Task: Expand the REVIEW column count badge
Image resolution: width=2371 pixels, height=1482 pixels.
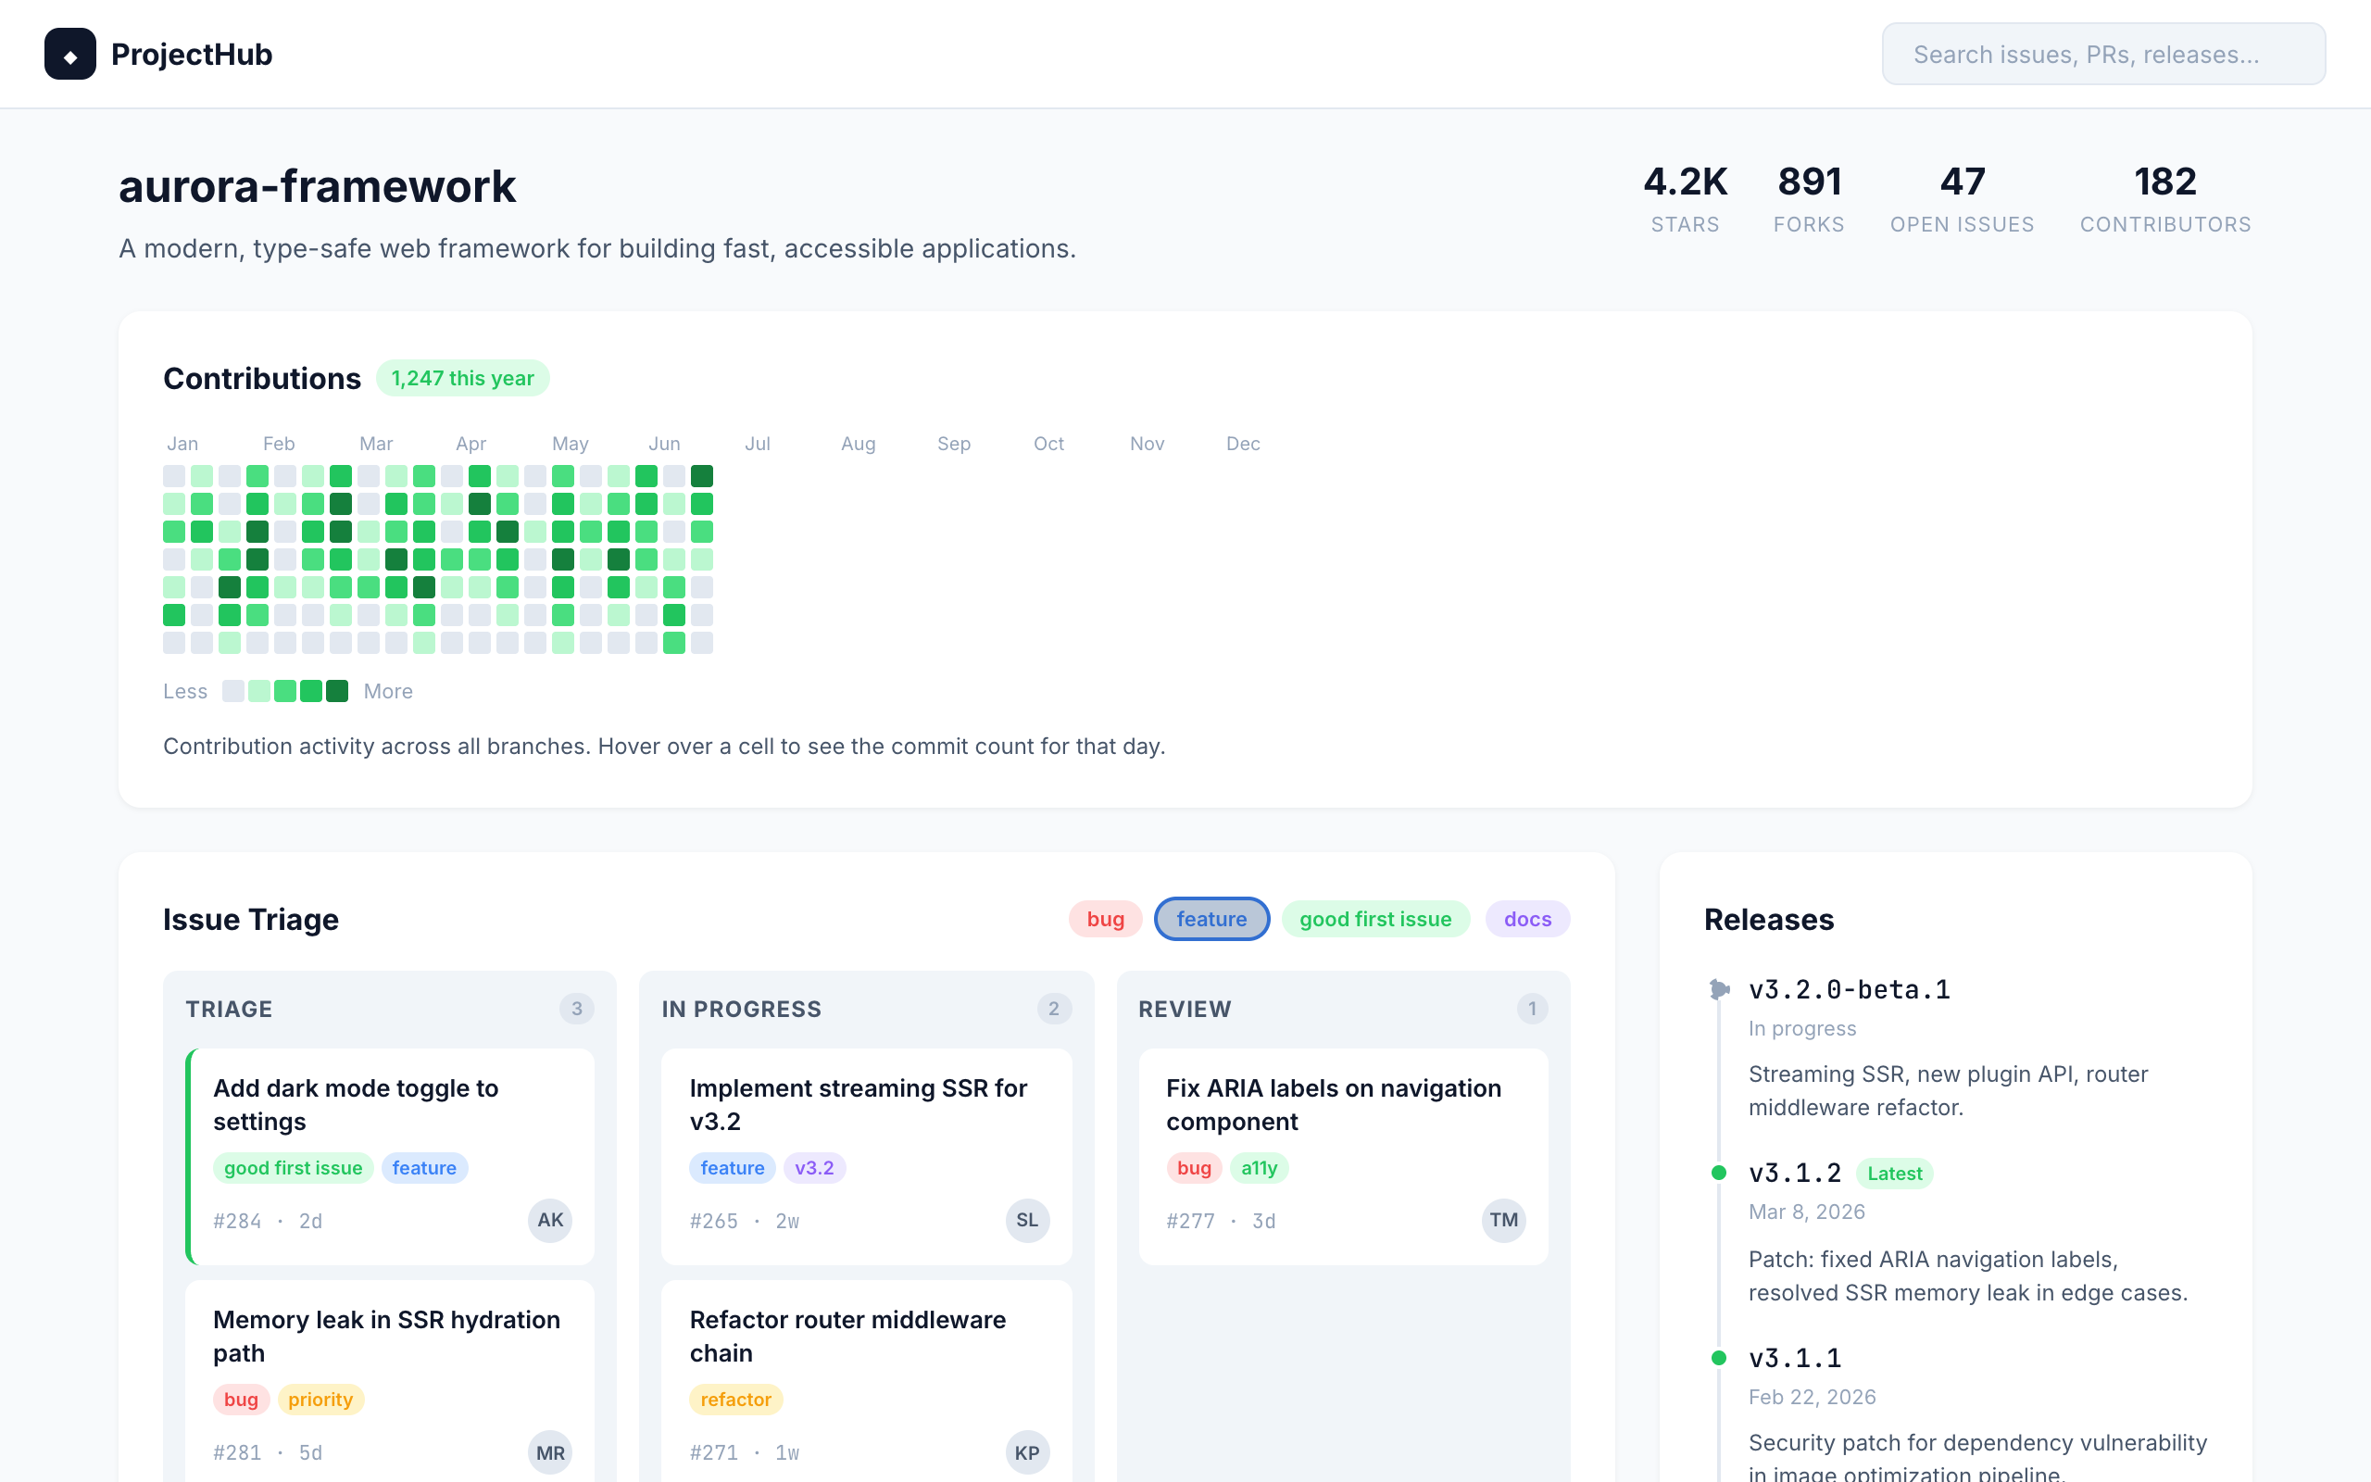Action: point(1532,1009)
